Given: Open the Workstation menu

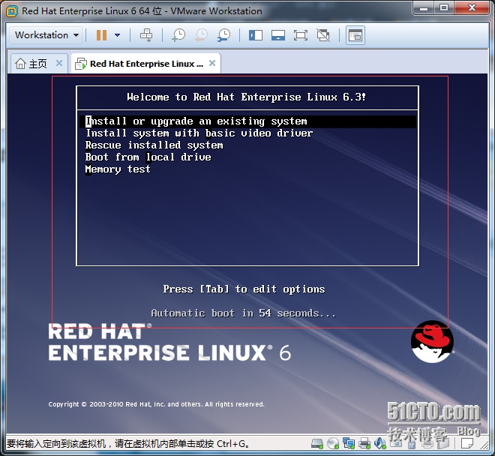Looking at the screenshot, I should point(46,35).
